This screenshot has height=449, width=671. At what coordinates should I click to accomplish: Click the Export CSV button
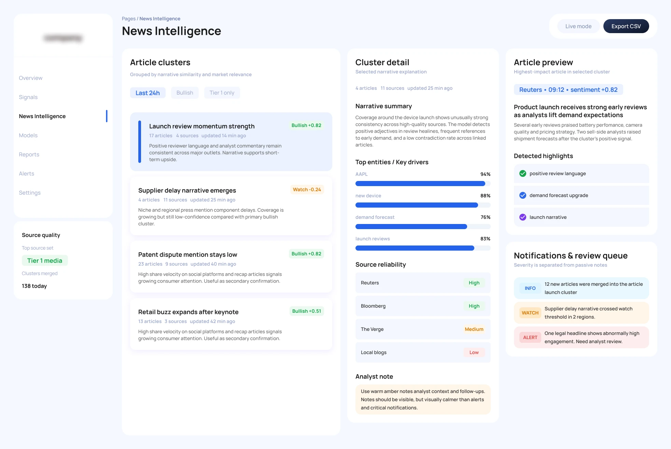tap(626, 26)
